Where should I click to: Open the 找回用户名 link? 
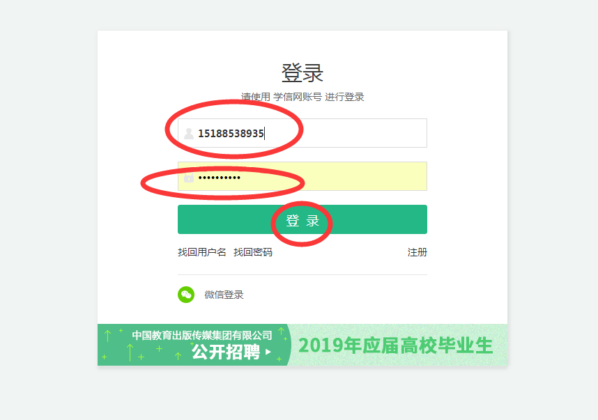pos(201,252)
